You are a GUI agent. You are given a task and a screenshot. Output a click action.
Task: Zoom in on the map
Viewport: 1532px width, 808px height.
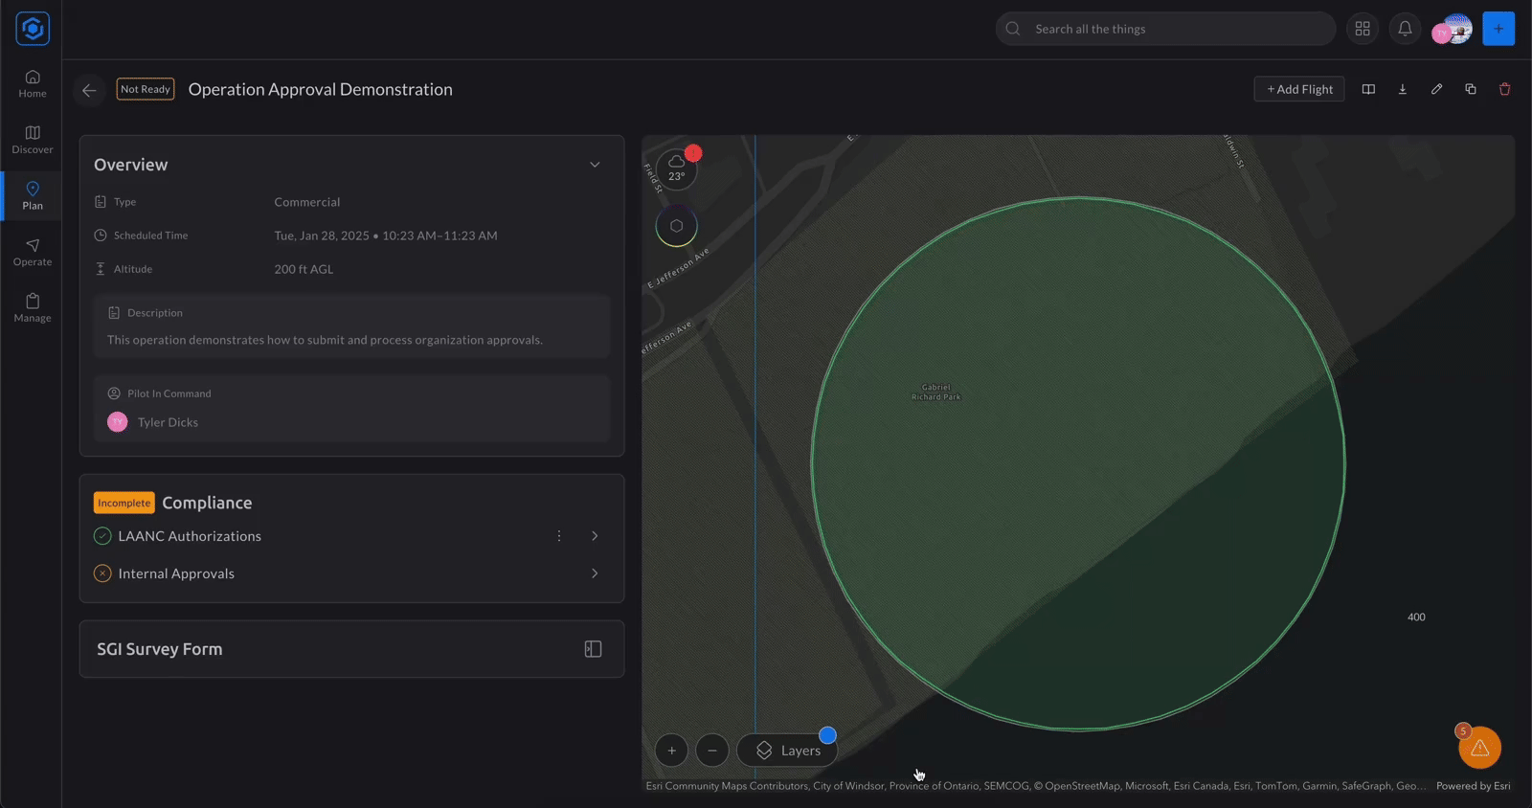(x=671, y=751)
